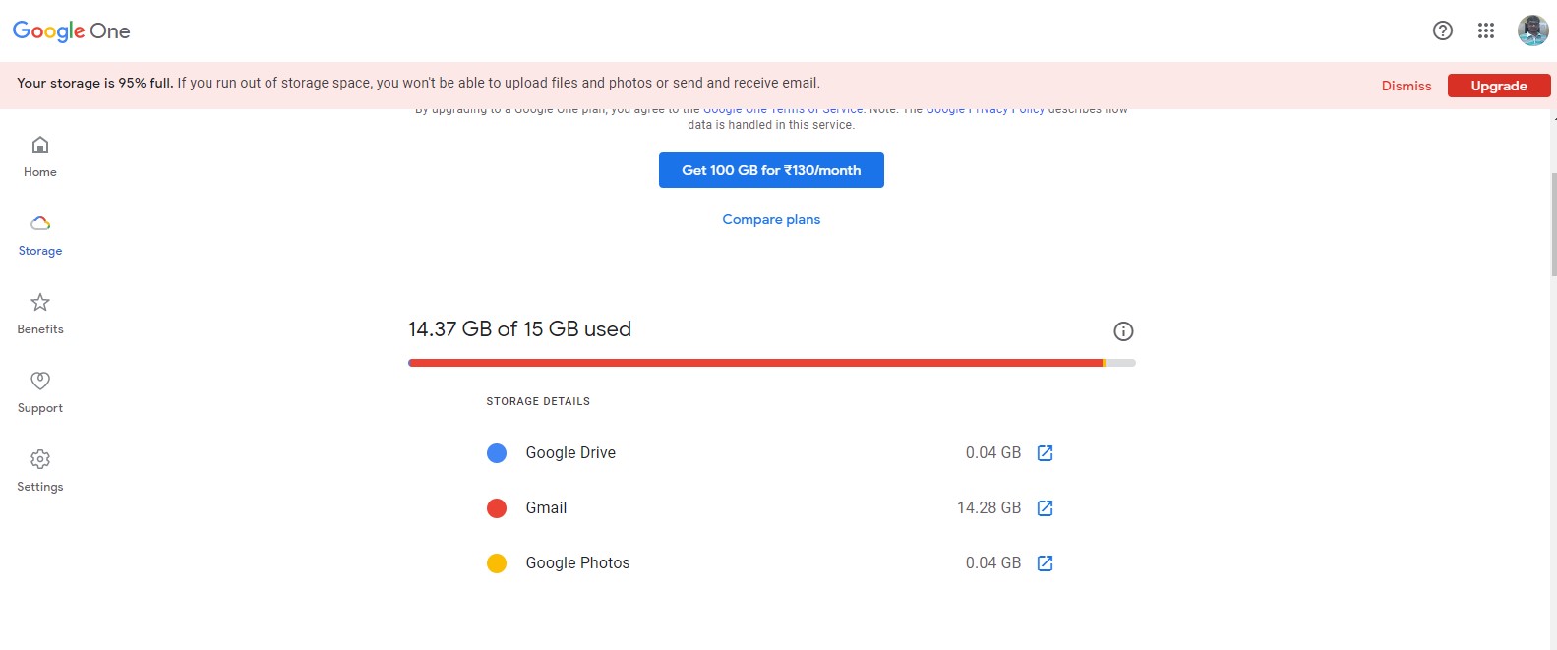Click Get 100 GB for ₹130/month
The height and width of the screenshot is (650, 1557).
pos(771,170)
